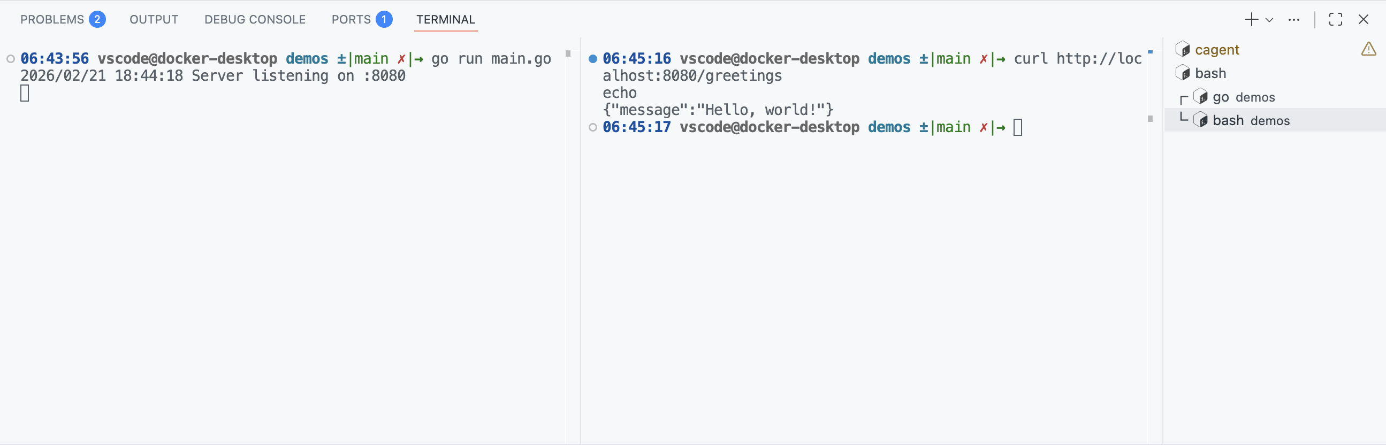Click the go run command decoration circle
The image size is (1386, 446).
tap(10, 59)
